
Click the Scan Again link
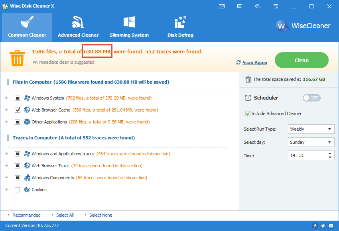point(255,63)
